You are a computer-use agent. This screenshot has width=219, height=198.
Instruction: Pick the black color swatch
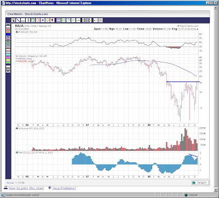8,24
